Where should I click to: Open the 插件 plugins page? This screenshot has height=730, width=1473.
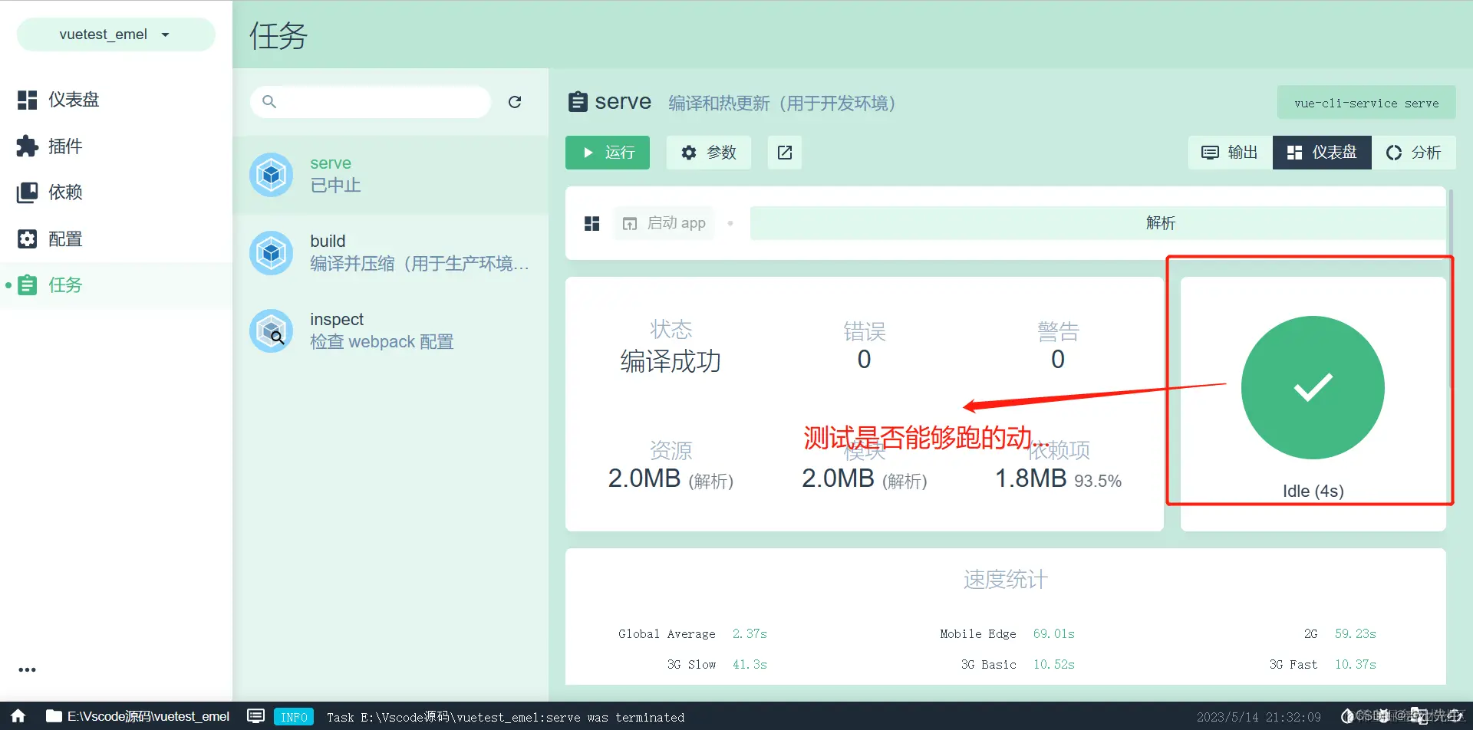pyautogui.click(x=64, y=146)
